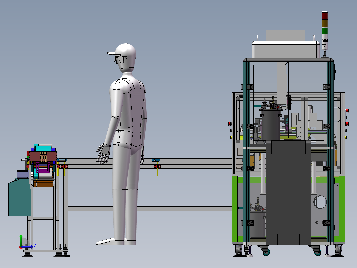Select the green Y axis of the triad

point(21,240)
